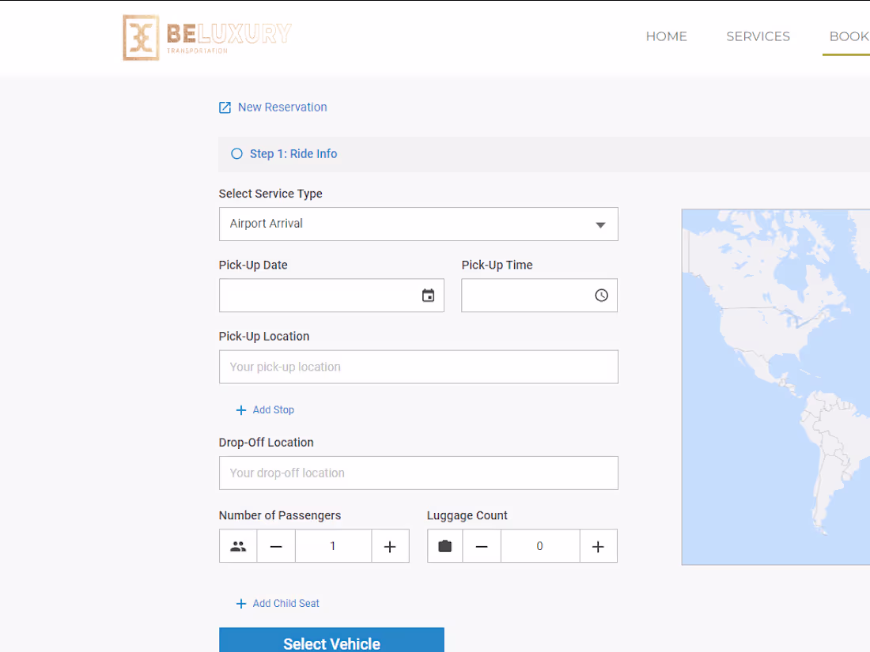Decrease the luggage count

(x=482, y=546)
